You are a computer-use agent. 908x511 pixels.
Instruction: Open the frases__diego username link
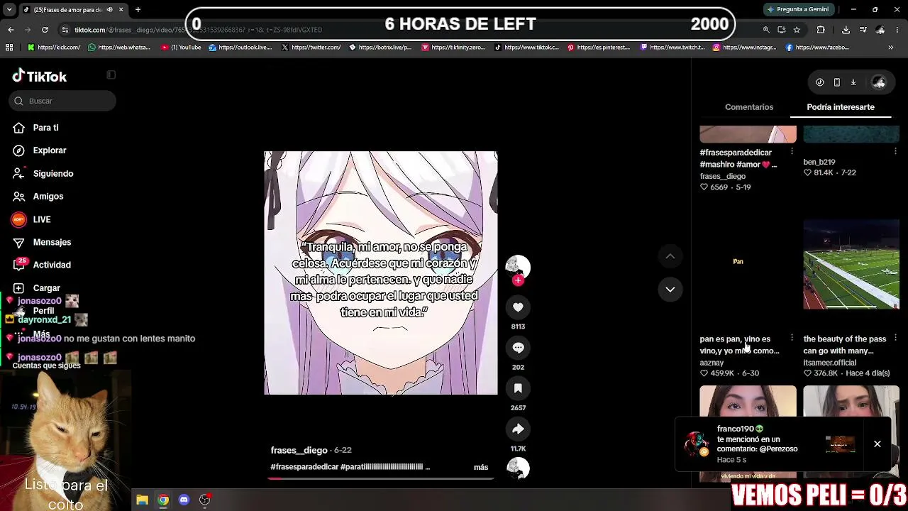tap(299, 450)
